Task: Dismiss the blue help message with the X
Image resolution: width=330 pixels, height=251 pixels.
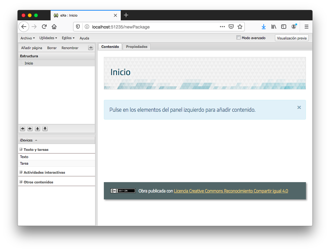Action: [x=299, y=107]
